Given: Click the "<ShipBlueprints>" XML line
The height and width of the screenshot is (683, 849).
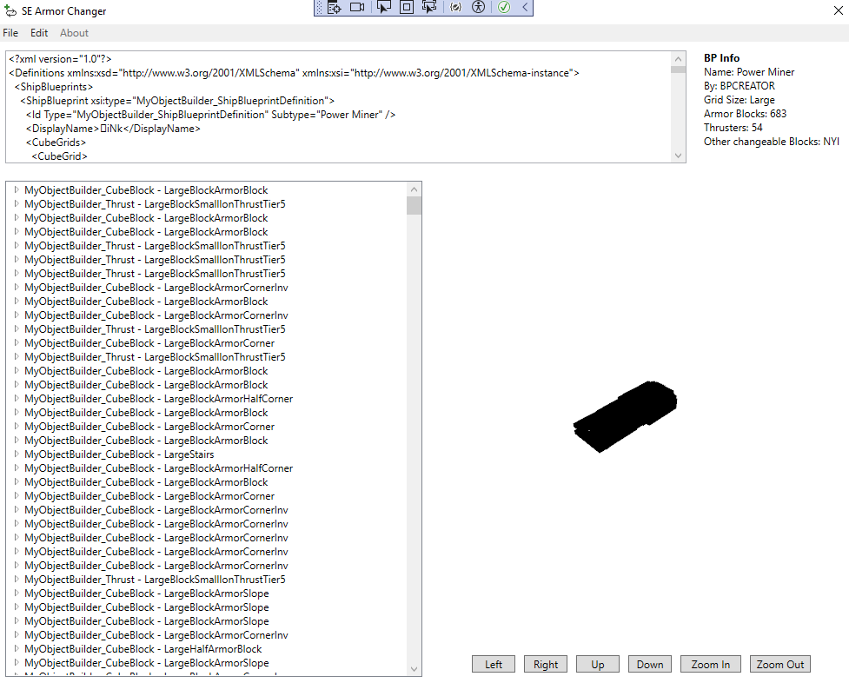Looking at the screenshot, I should [54, 87].
